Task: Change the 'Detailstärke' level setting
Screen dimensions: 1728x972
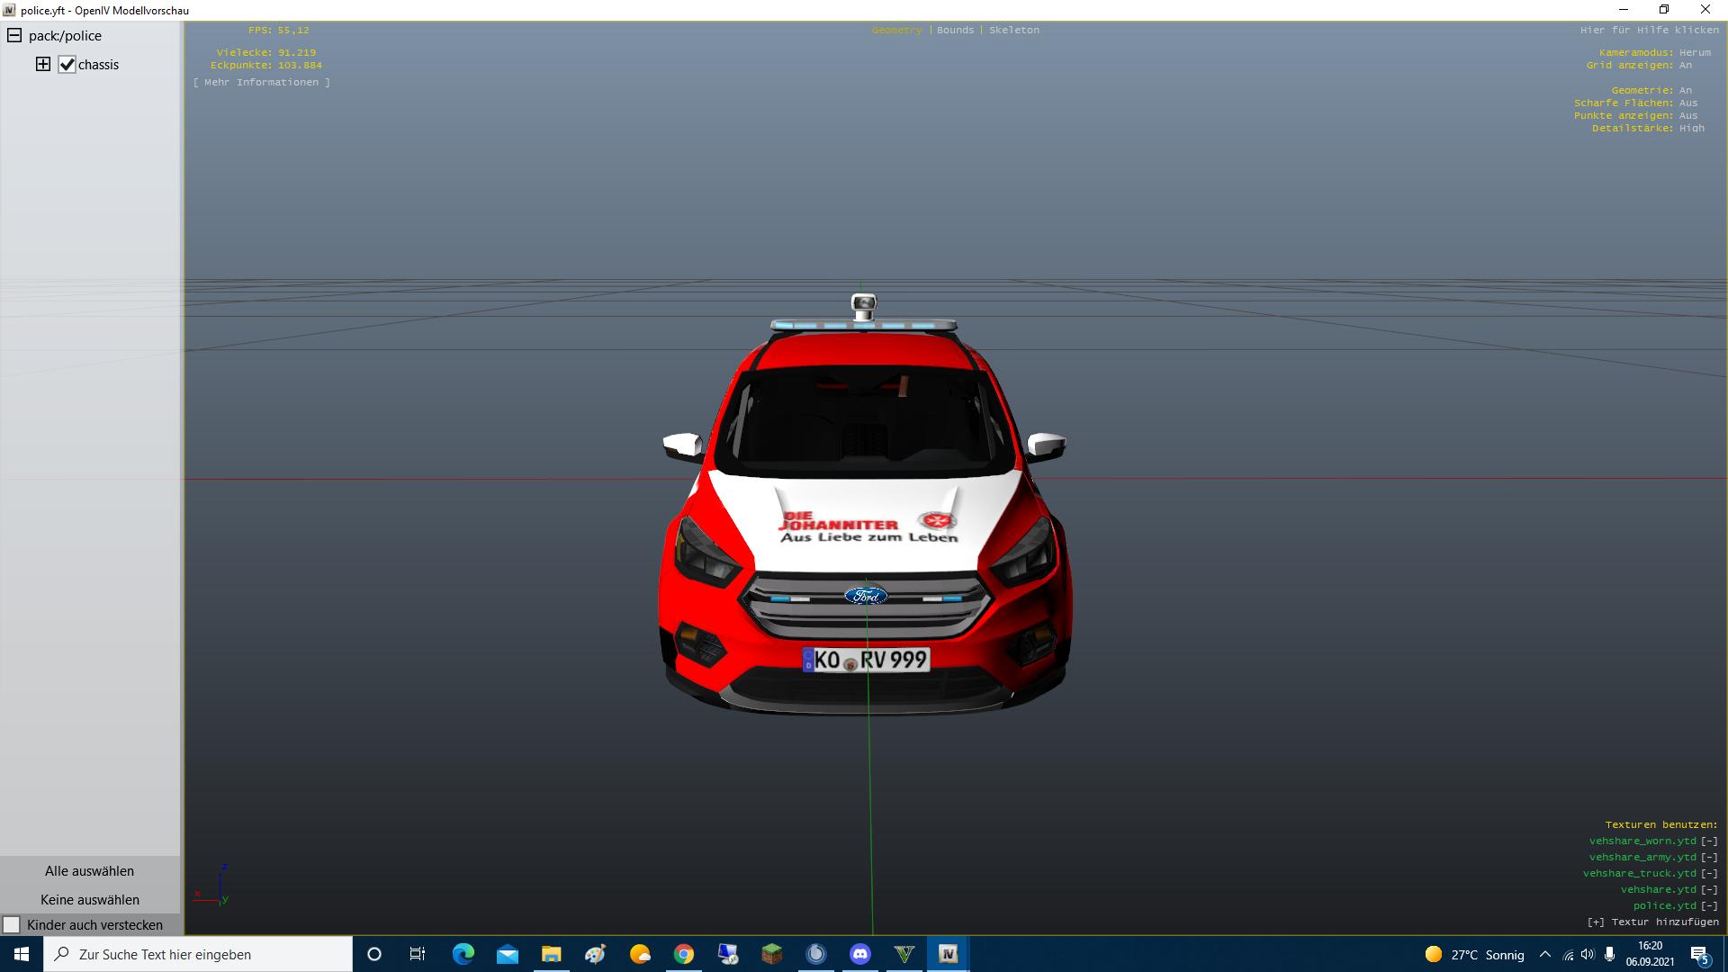Action: pyautogui.click(x=1691, y=128)
